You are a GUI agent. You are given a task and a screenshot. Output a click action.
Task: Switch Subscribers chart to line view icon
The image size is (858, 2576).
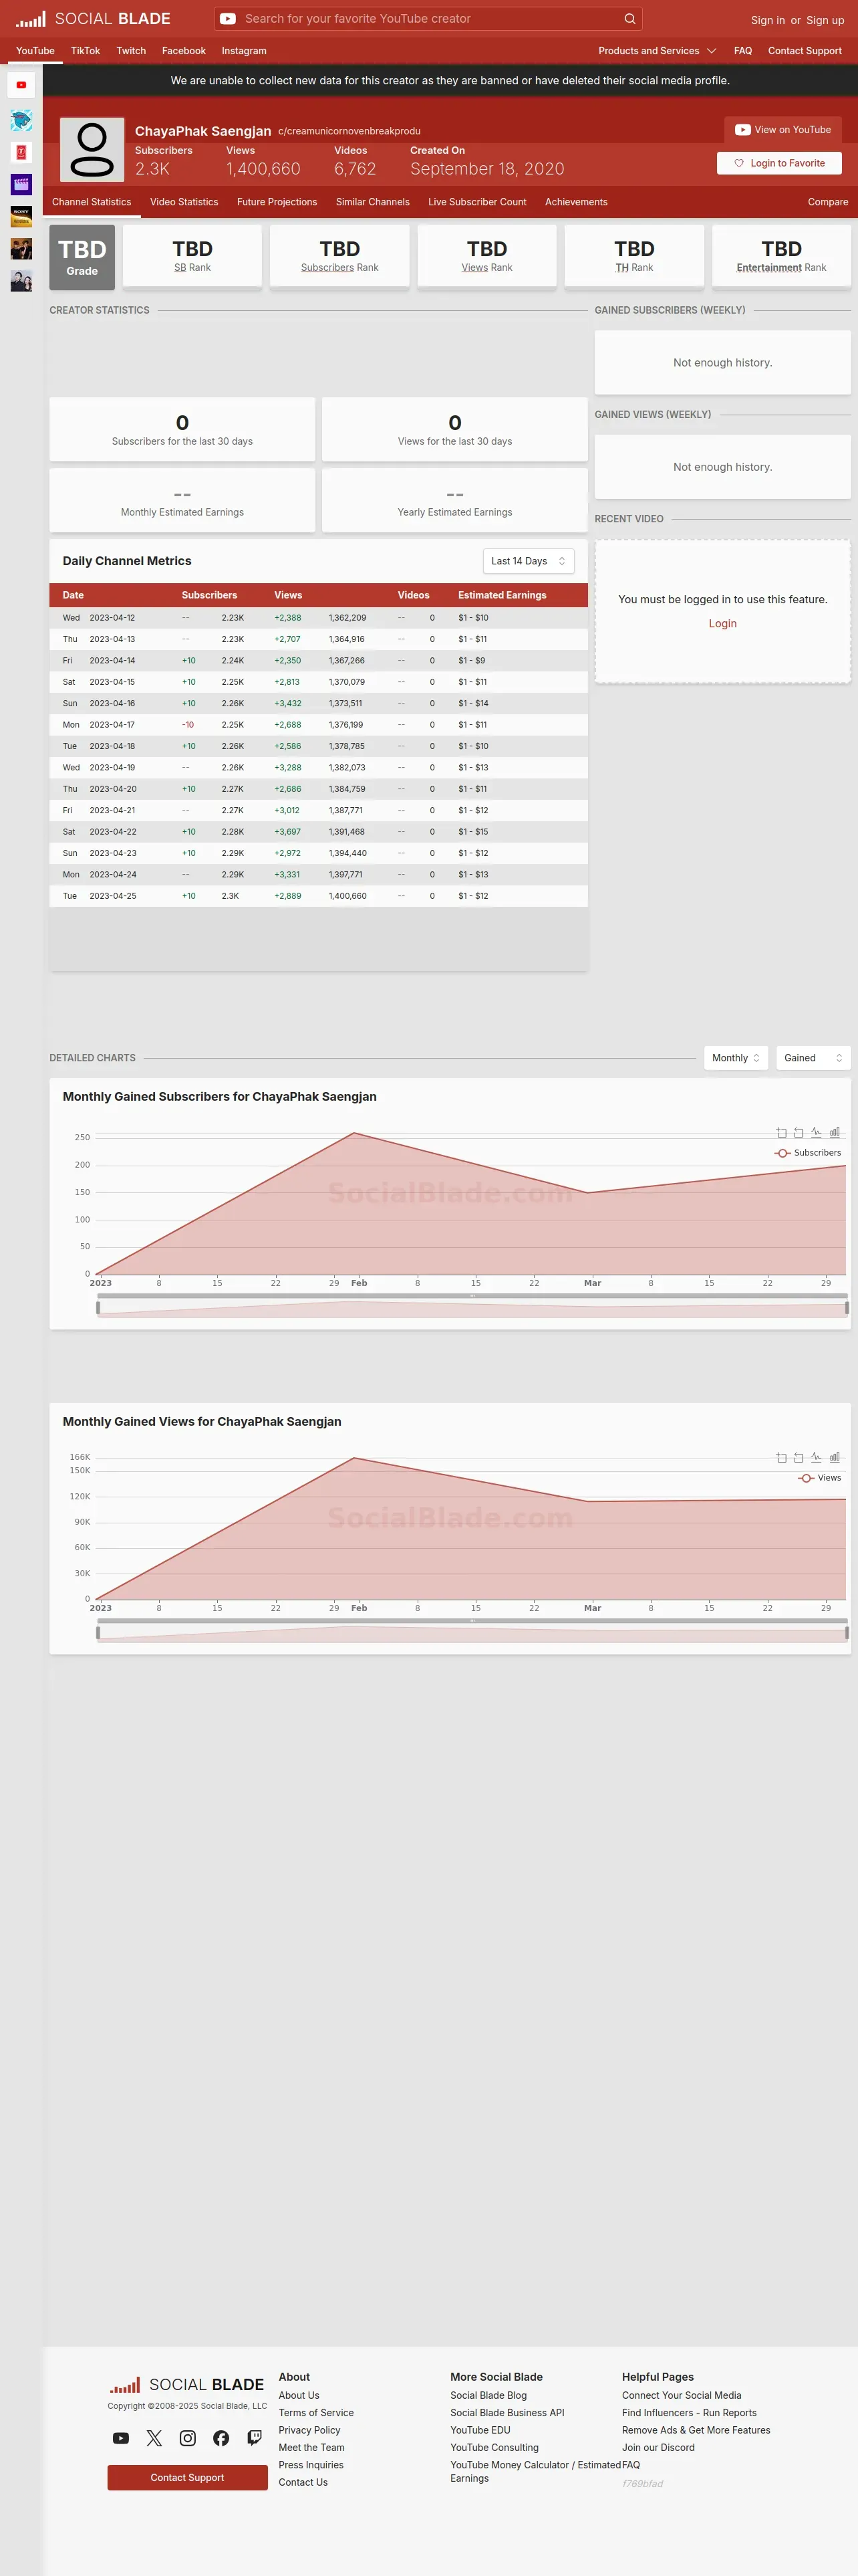click(816, 1133)
